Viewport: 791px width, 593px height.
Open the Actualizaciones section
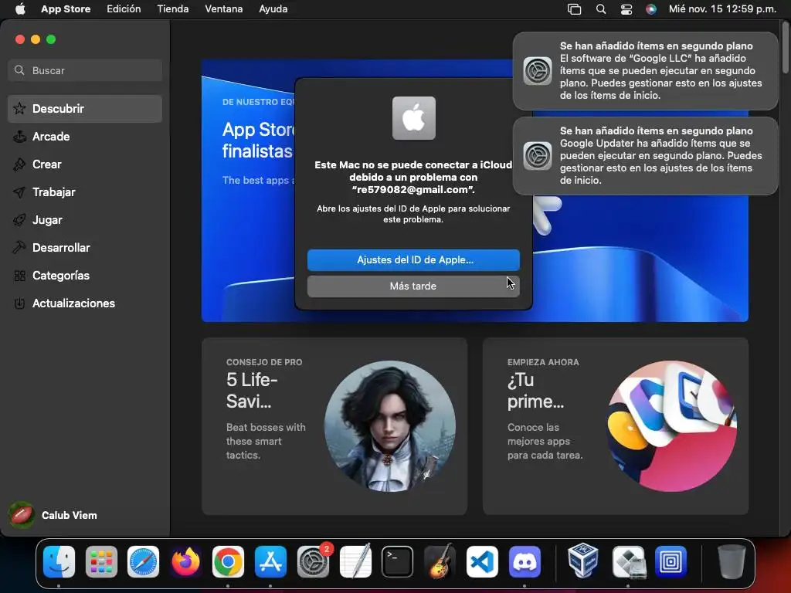pyautogui.click(x=85, y=303)
